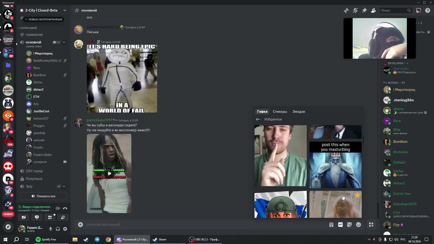Unfavorite the orangutan GIF with the star

click(357, 195)
